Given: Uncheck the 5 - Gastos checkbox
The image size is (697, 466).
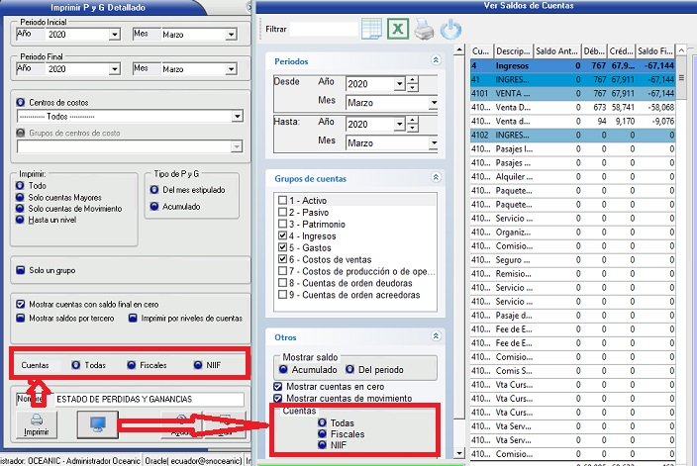Looking at the screenshot, I should coord(283,248).
